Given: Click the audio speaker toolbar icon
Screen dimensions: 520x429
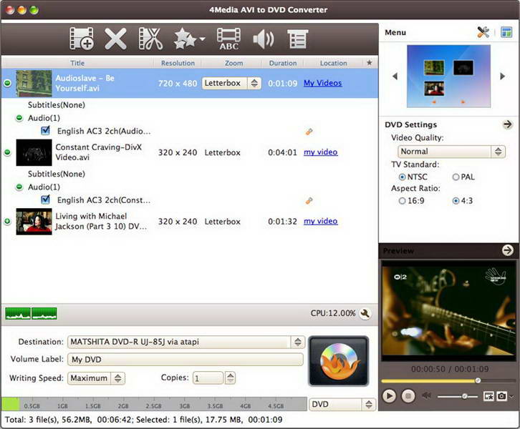Looking at the screenshot, I should [x=263, y=38].
